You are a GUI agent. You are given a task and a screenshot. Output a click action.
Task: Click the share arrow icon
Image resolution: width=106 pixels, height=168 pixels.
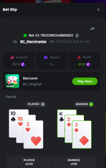pos(92,29)
